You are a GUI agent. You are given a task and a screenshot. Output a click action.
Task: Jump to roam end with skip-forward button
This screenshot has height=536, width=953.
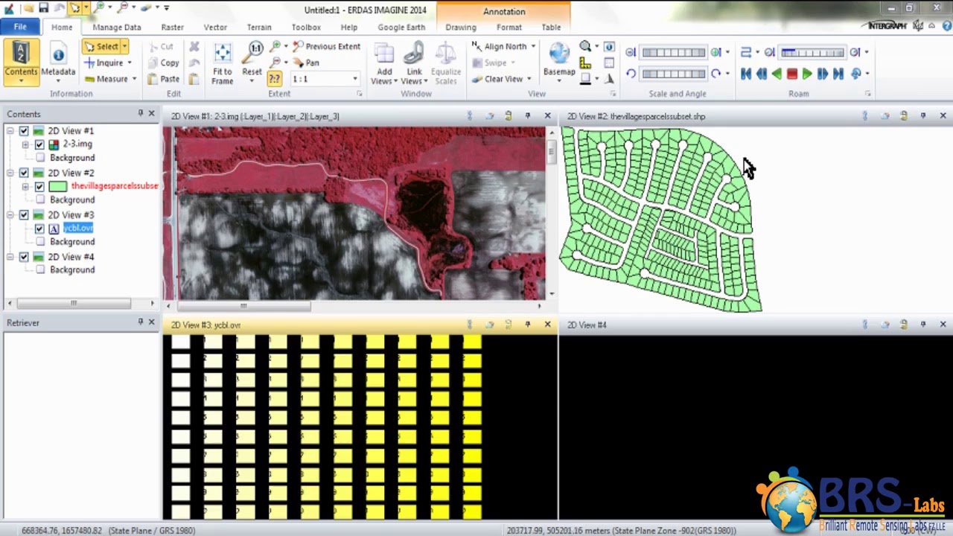(x=838, y=74)
